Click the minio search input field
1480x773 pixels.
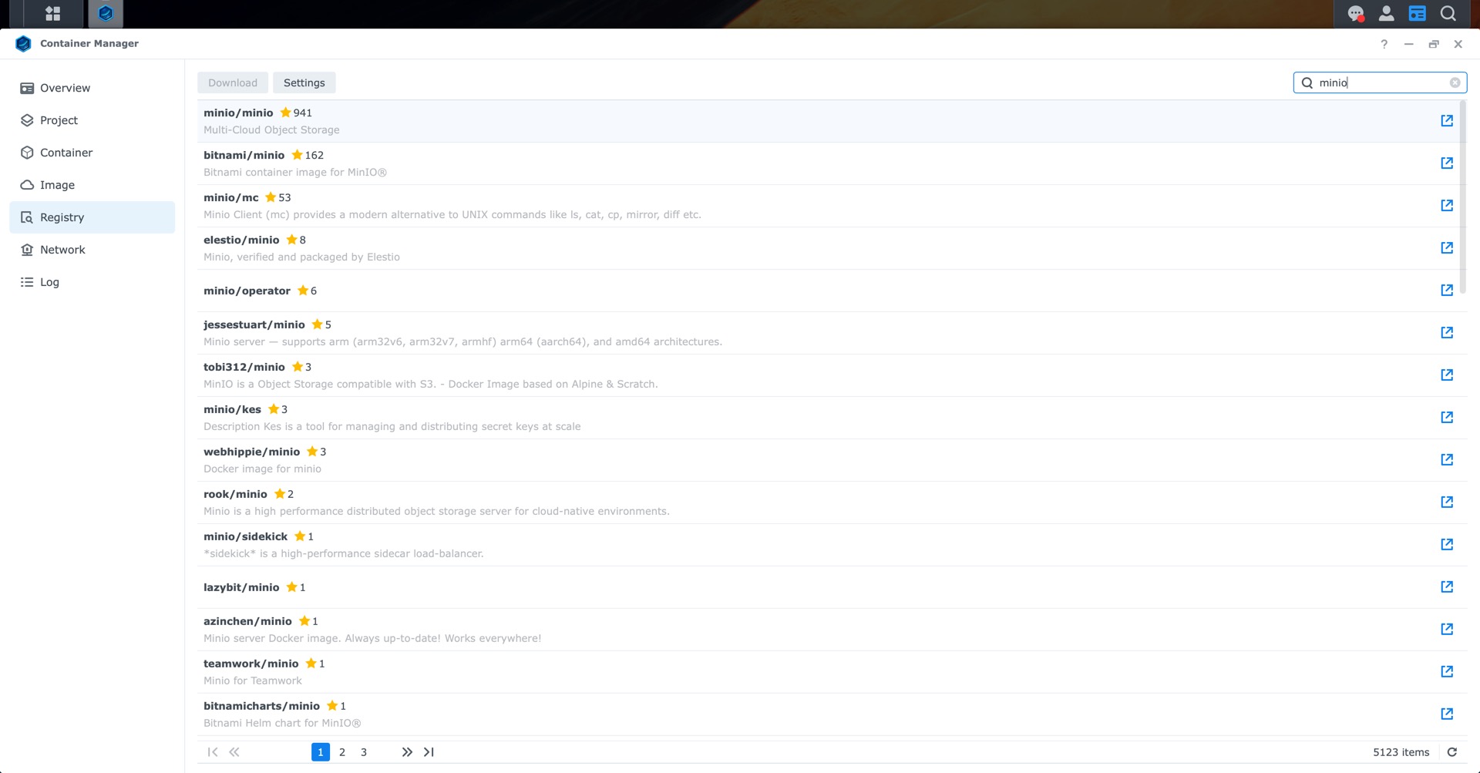click(1380, 82)
